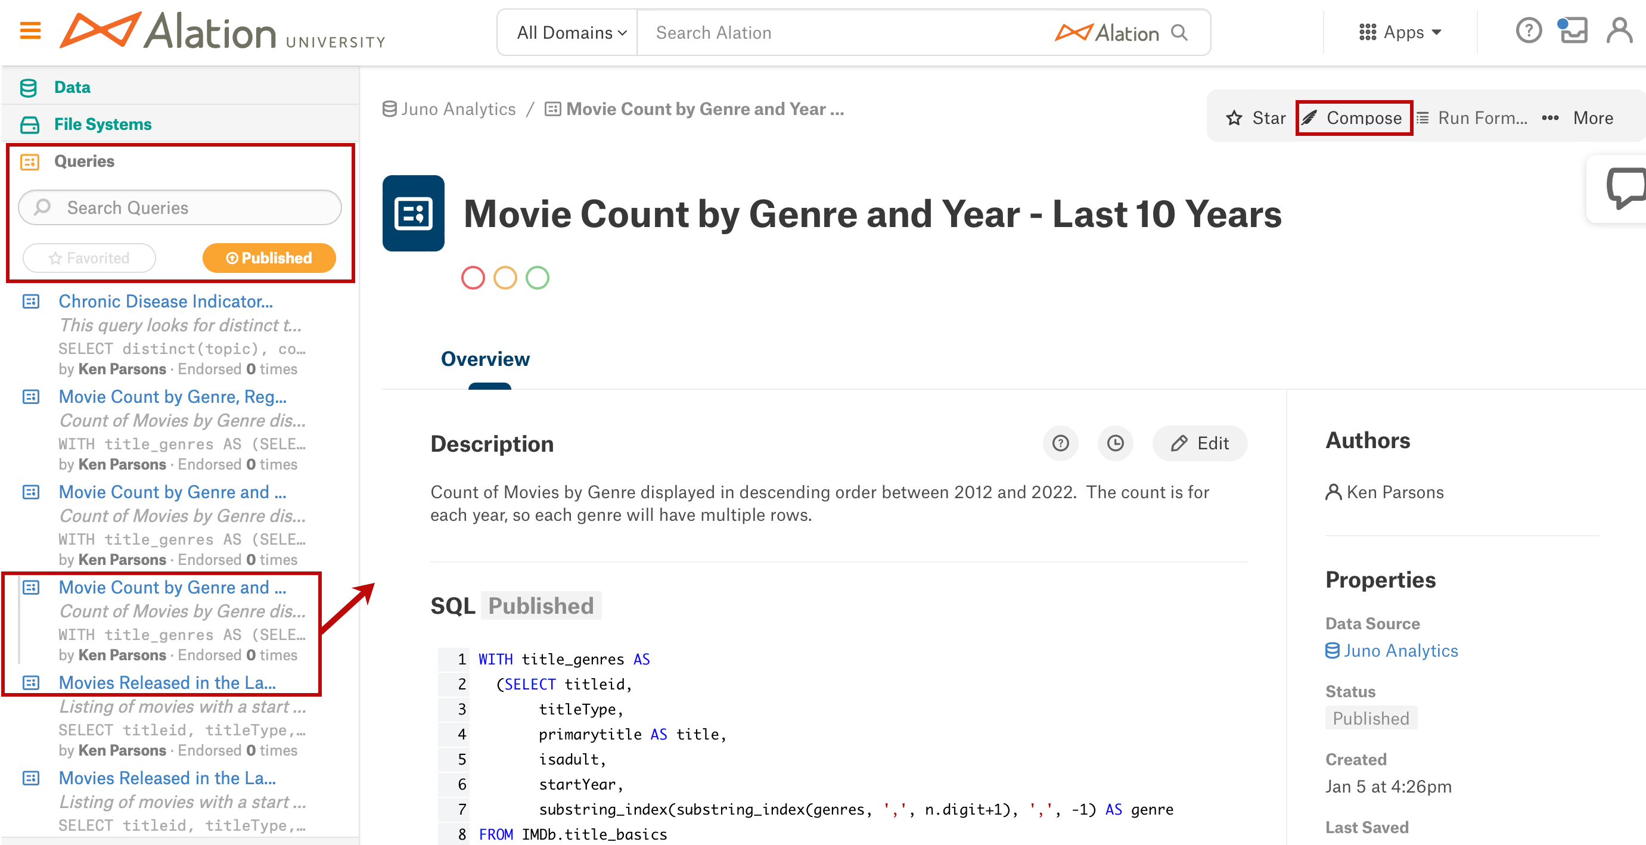Click the Movie Count by Genre breadcrumb
Screen dimensions: 1646x845
[x=694, y=109]
